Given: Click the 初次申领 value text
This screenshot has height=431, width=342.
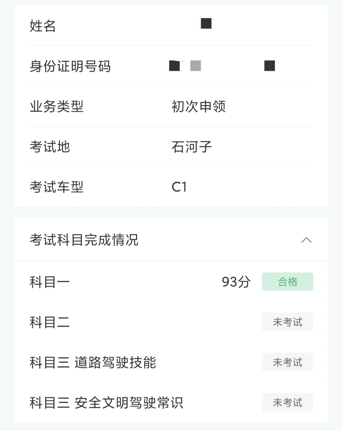Looking at the screenshot, I should click(198, 107).
